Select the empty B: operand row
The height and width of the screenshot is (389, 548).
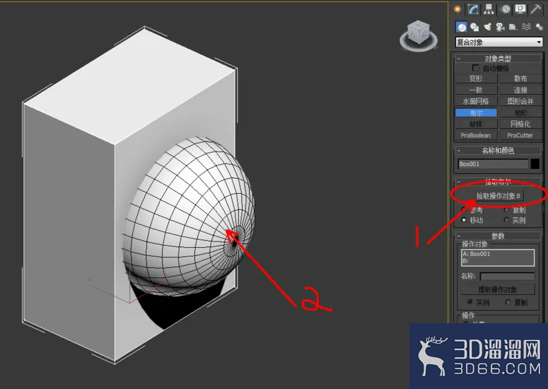(x=497, y=261)
